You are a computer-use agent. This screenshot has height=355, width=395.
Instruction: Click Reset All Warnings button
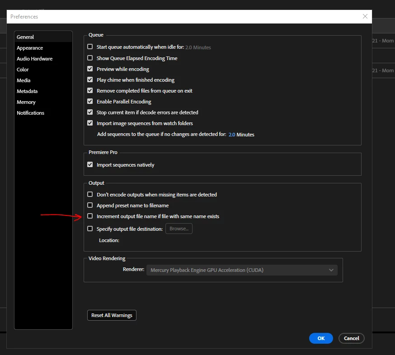pyautogui.click(x=112, y=315)
